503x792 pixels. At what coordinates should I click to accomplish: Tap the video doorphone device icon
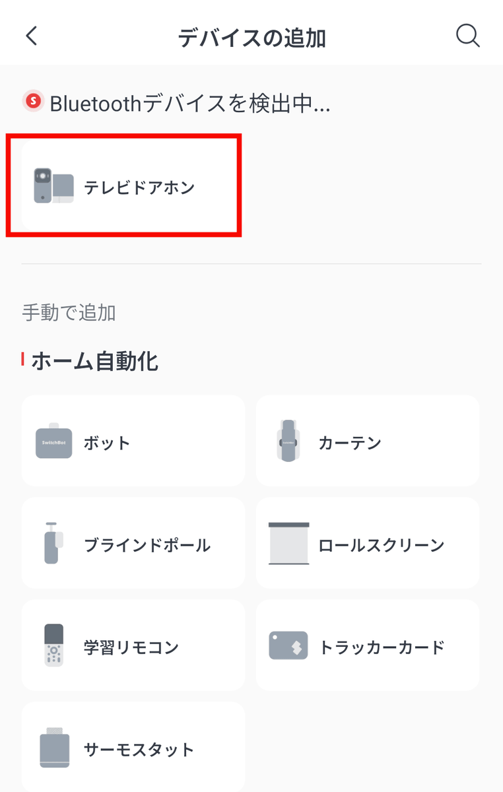[x=53, y=185]
